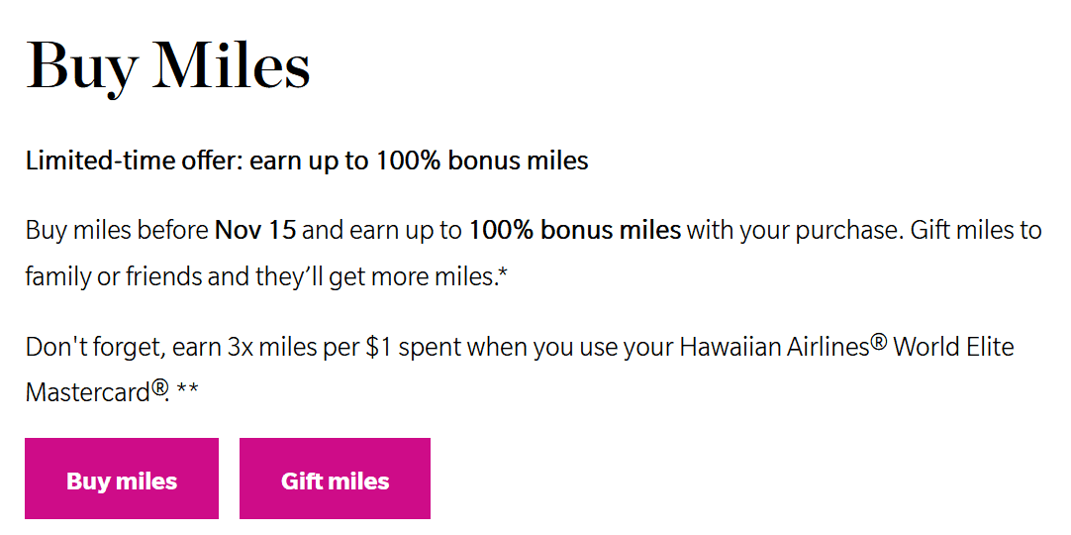Click the double asterisk after Mastercard
Screen dimensions: 1071x535
[187, 390]
